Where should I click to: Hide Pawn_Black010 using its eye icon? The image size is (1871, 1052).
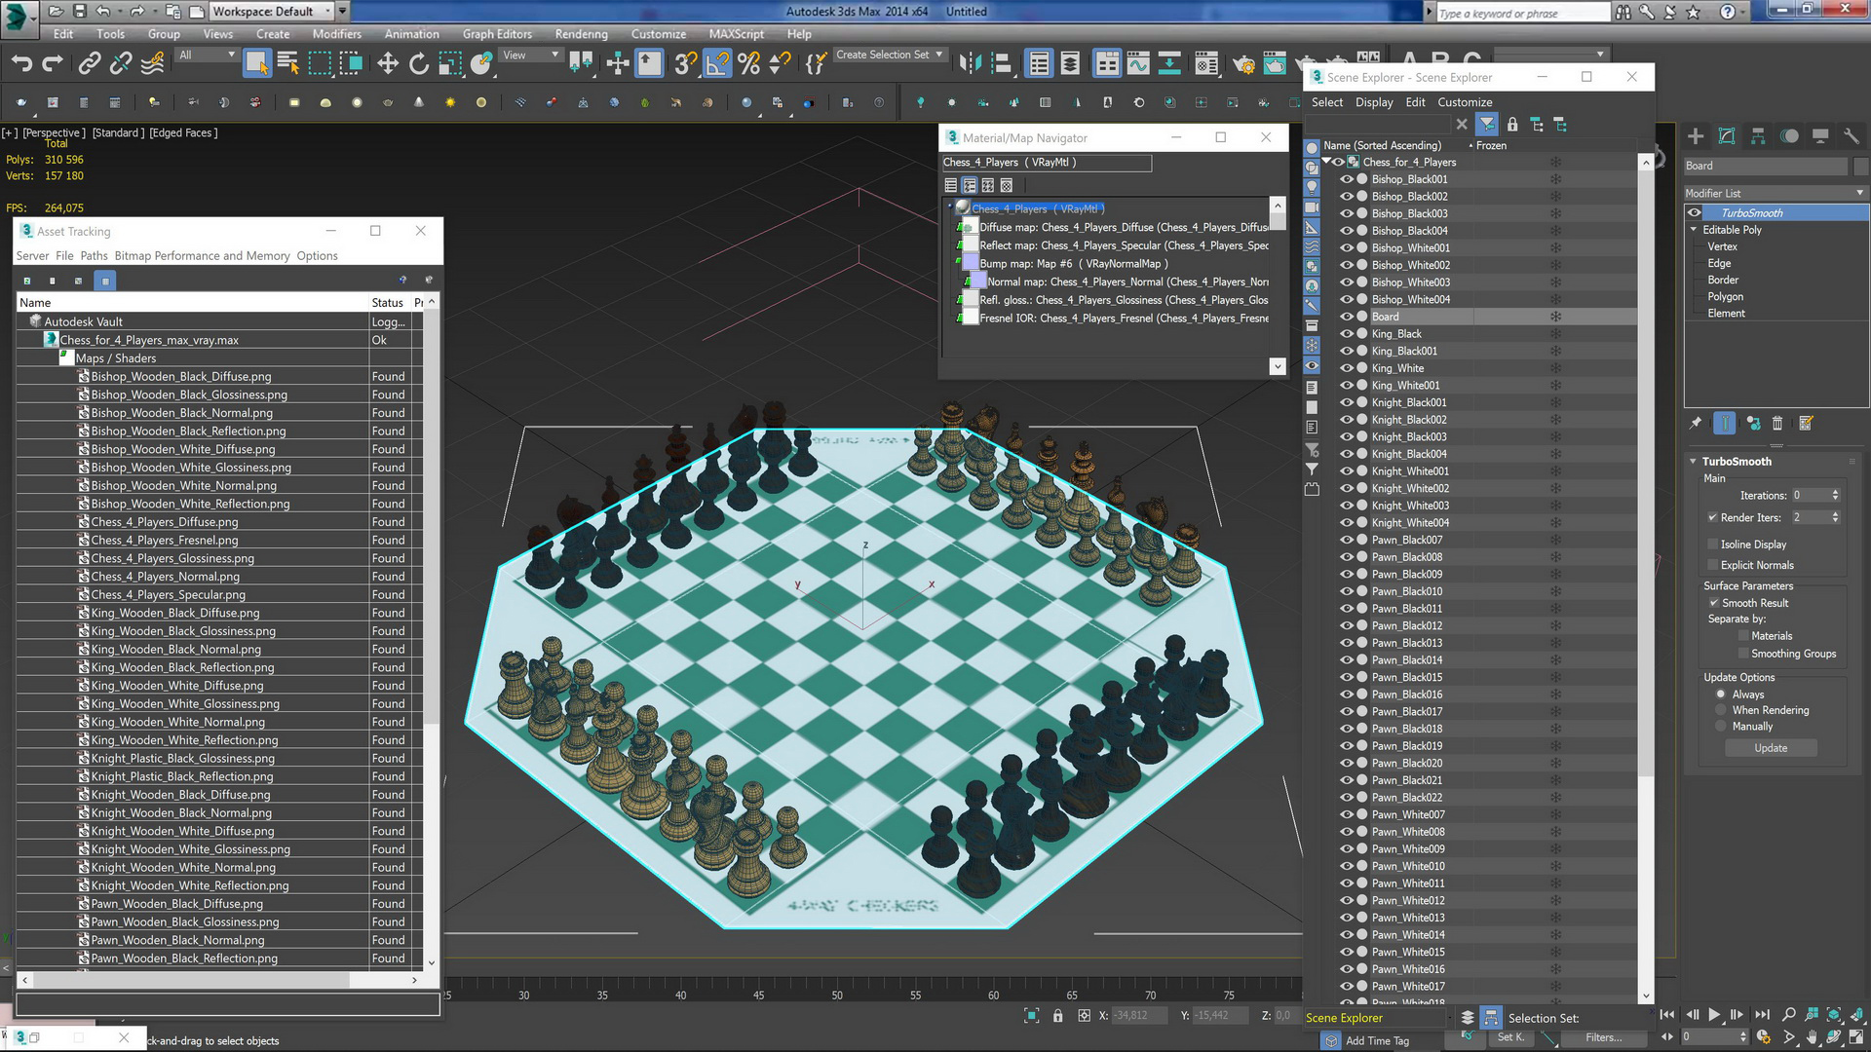point(1348,591)
